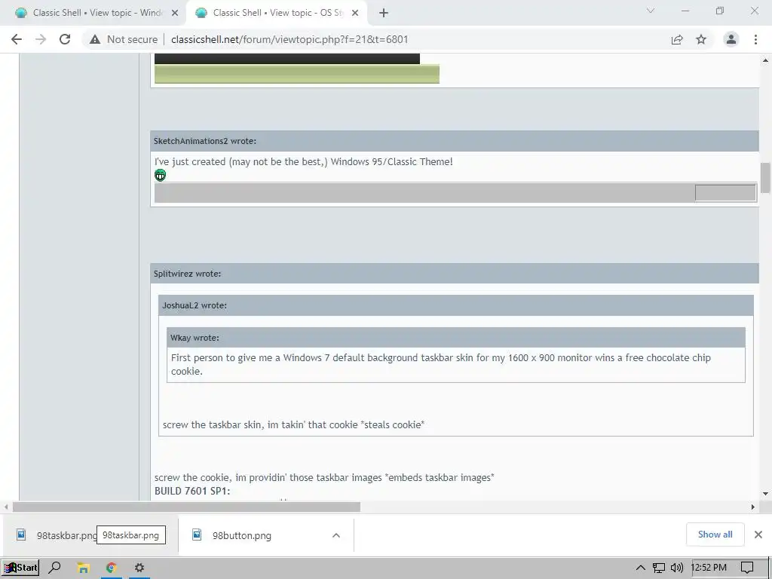Click the 'embeds taskbar images' line
This screenshot has height=579, width=772.
pos(324,477)
